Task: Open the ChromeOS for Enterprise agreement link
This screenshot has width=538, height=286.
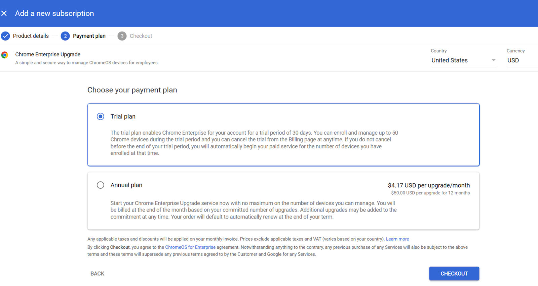Action: point(190,247)
